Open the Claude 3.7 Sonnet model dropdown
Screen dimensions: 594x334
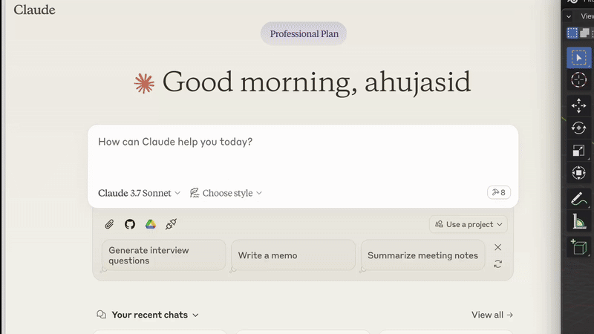(x=139, y=193)
